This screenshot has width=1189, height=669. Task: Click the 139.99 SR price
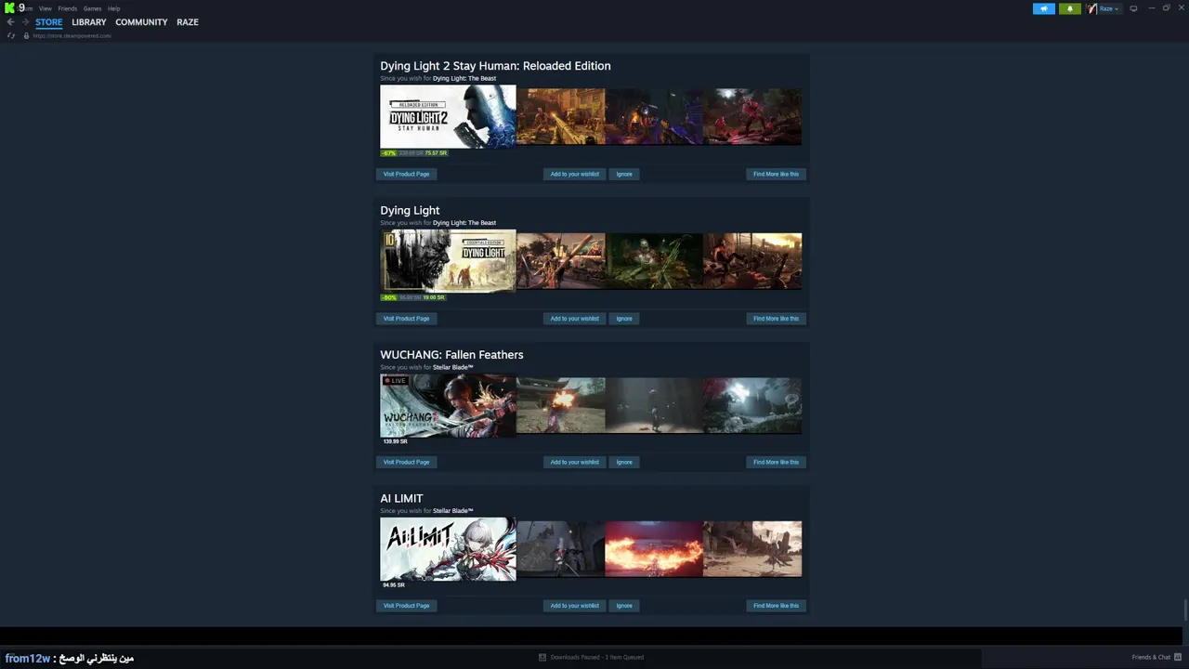point(395,441)
